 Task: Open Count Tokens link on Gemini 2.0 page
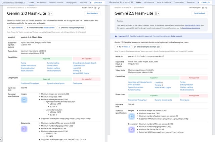[52, 65]
